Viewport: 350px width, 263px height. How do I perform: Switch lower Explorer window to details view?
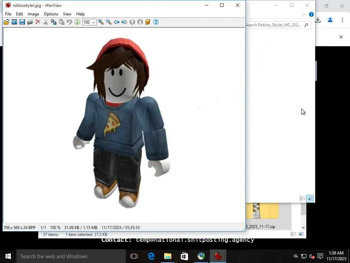(x=294, y=234)
